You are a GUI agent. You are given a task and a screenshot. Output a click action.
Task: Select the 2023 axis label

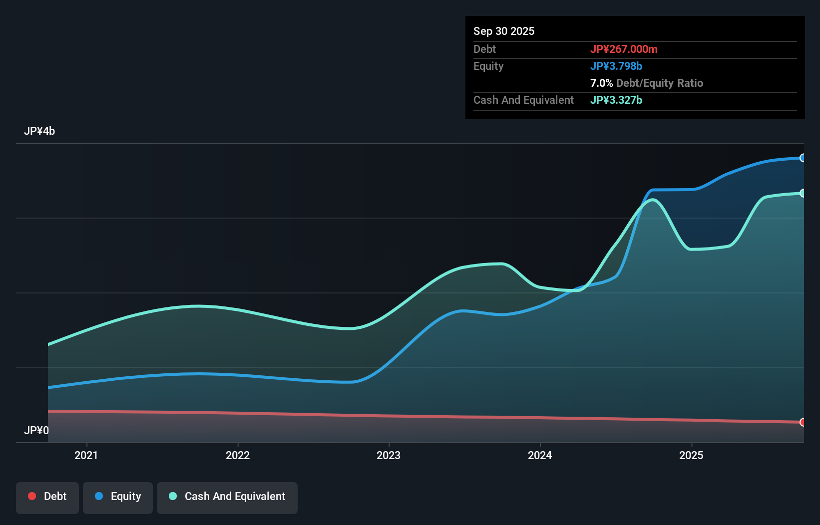(389, 455)
